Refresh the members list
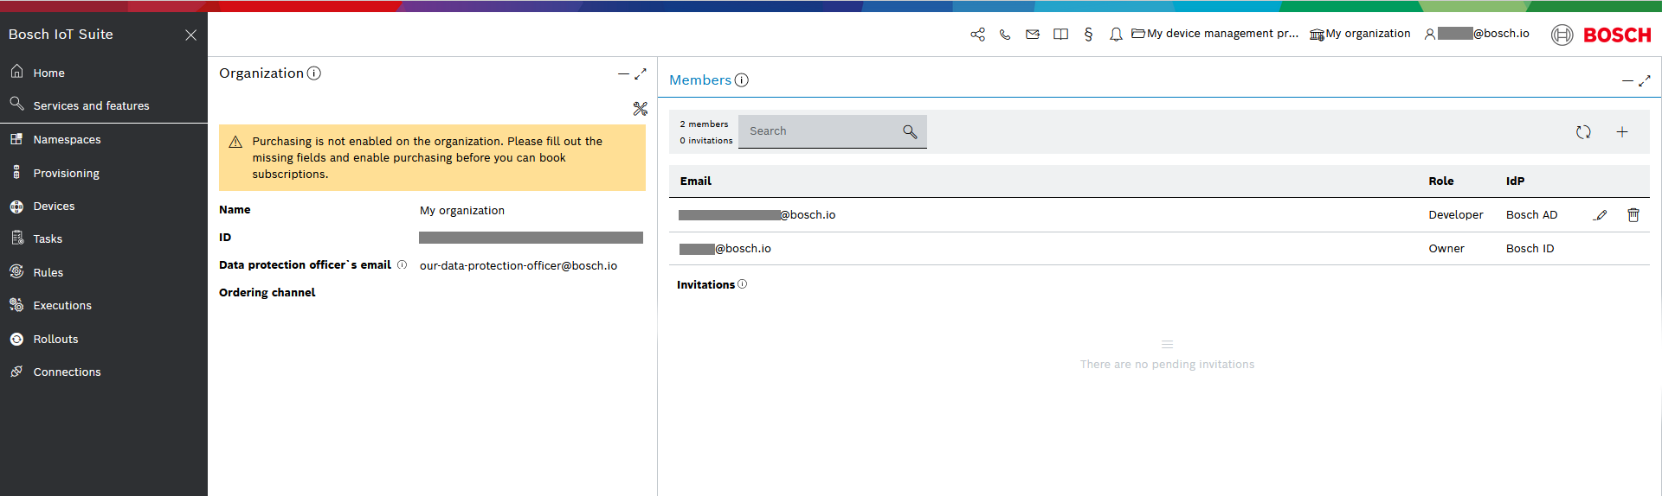This screenshot has width=1662, height=496. coord(1583,132)
